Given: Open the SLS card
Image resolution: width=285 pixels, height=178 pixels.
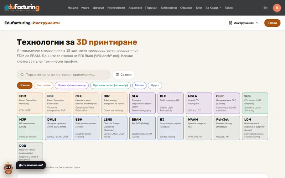Looking at the screenshot, I should (x=255, y=103).
